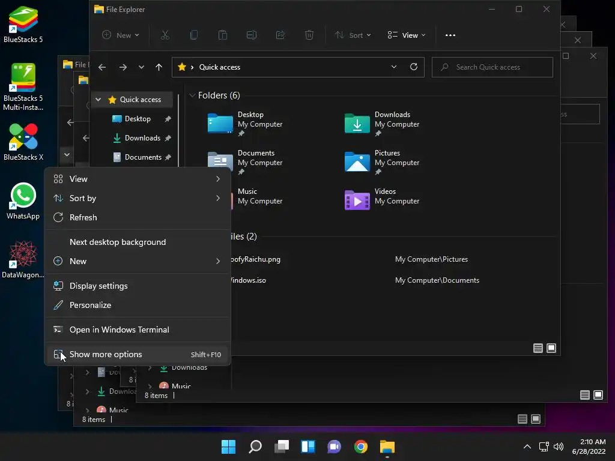Select Downloads in the navigation pane
This screenshot has width=615, height=461.
point(142,138)
